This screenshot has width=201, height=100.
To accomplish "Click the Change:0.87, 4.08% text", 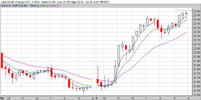I will point(27,2).
